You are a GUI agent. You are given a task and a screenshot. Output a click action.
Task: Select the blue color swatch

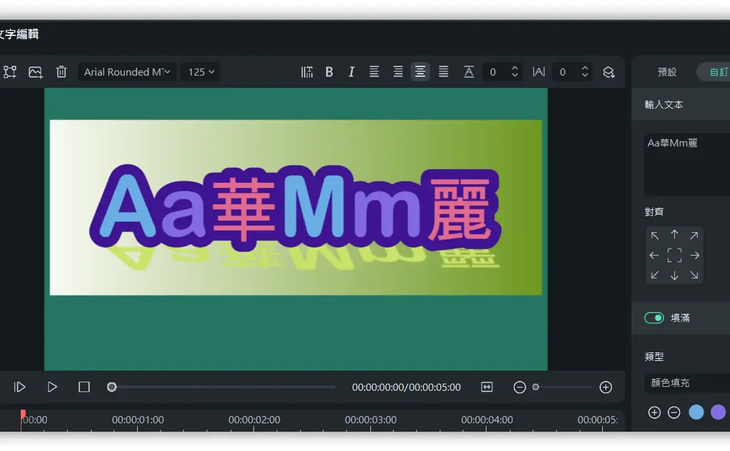[x=696, y=412]
